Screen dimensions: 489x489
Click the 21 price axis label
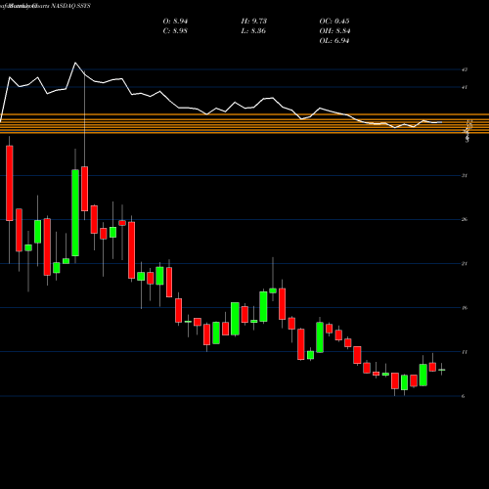(465, 263)
